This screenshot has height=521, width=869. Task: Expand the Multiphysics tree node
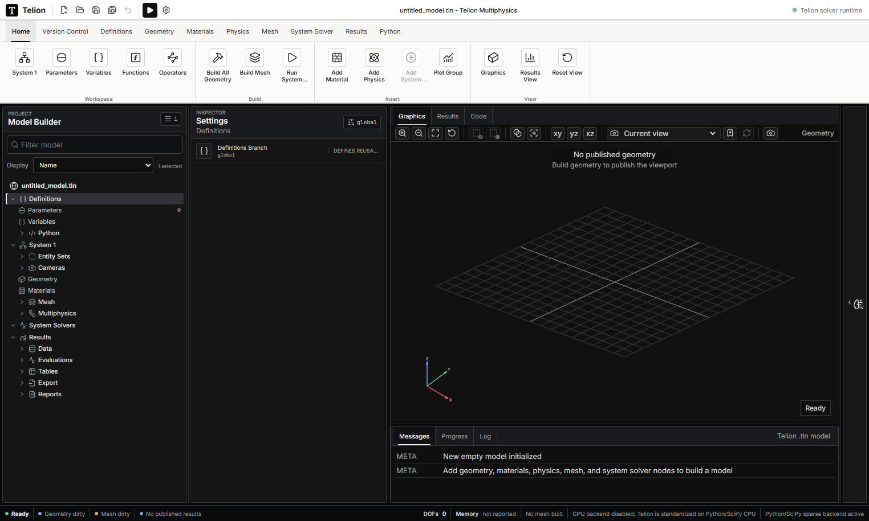[x=22, y=314]
